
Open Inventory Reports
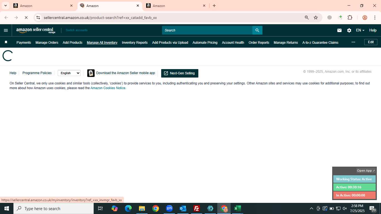(x=135, y=42)
